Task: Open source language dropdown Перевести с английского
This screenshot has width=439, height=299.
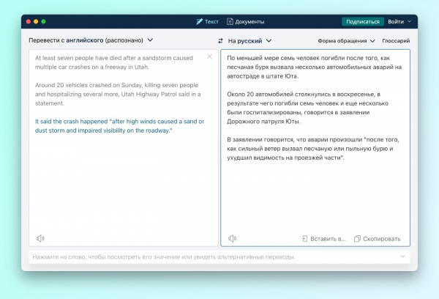Action: [91, 40]
